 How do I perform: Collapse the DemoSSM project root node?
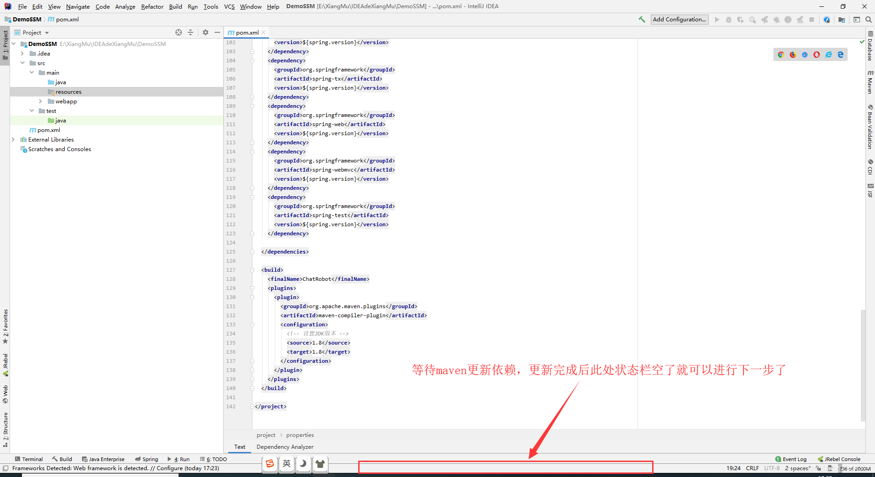pos(14,44)
